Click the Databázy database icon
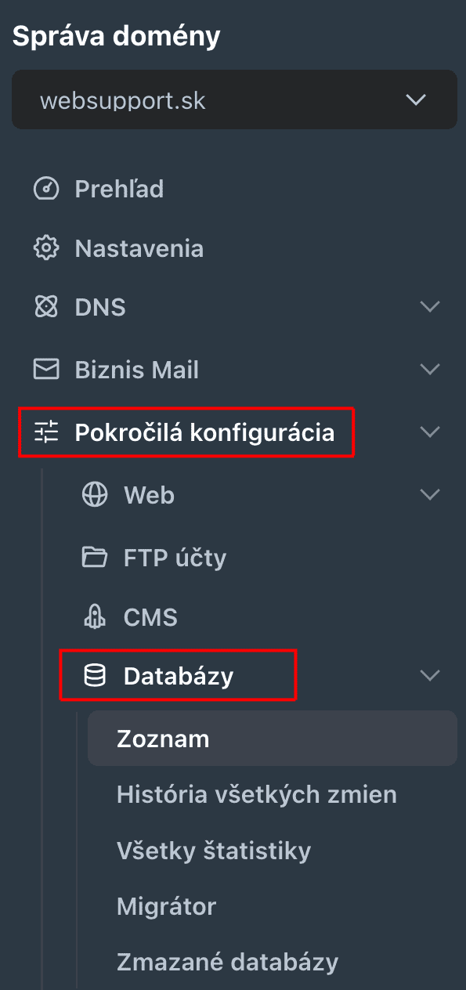This screenshot has height=990, width=466. (95, 675)
